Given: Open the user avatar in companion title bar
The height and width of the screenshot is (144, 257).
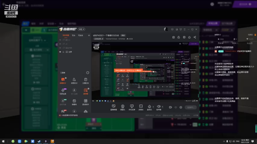Looking at the screenshot, I should pos(166,29).
